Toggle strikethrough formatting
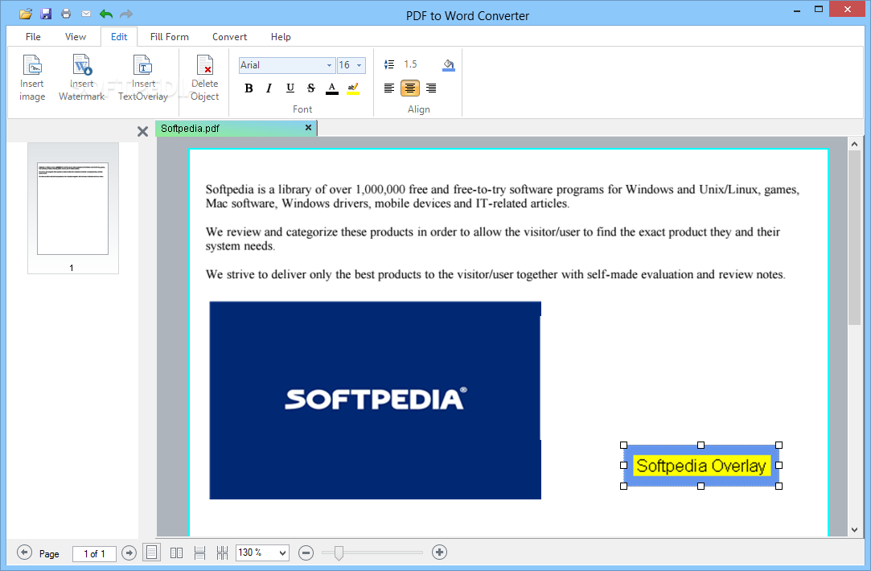This screenshot has width=871, height=571. 311,88
